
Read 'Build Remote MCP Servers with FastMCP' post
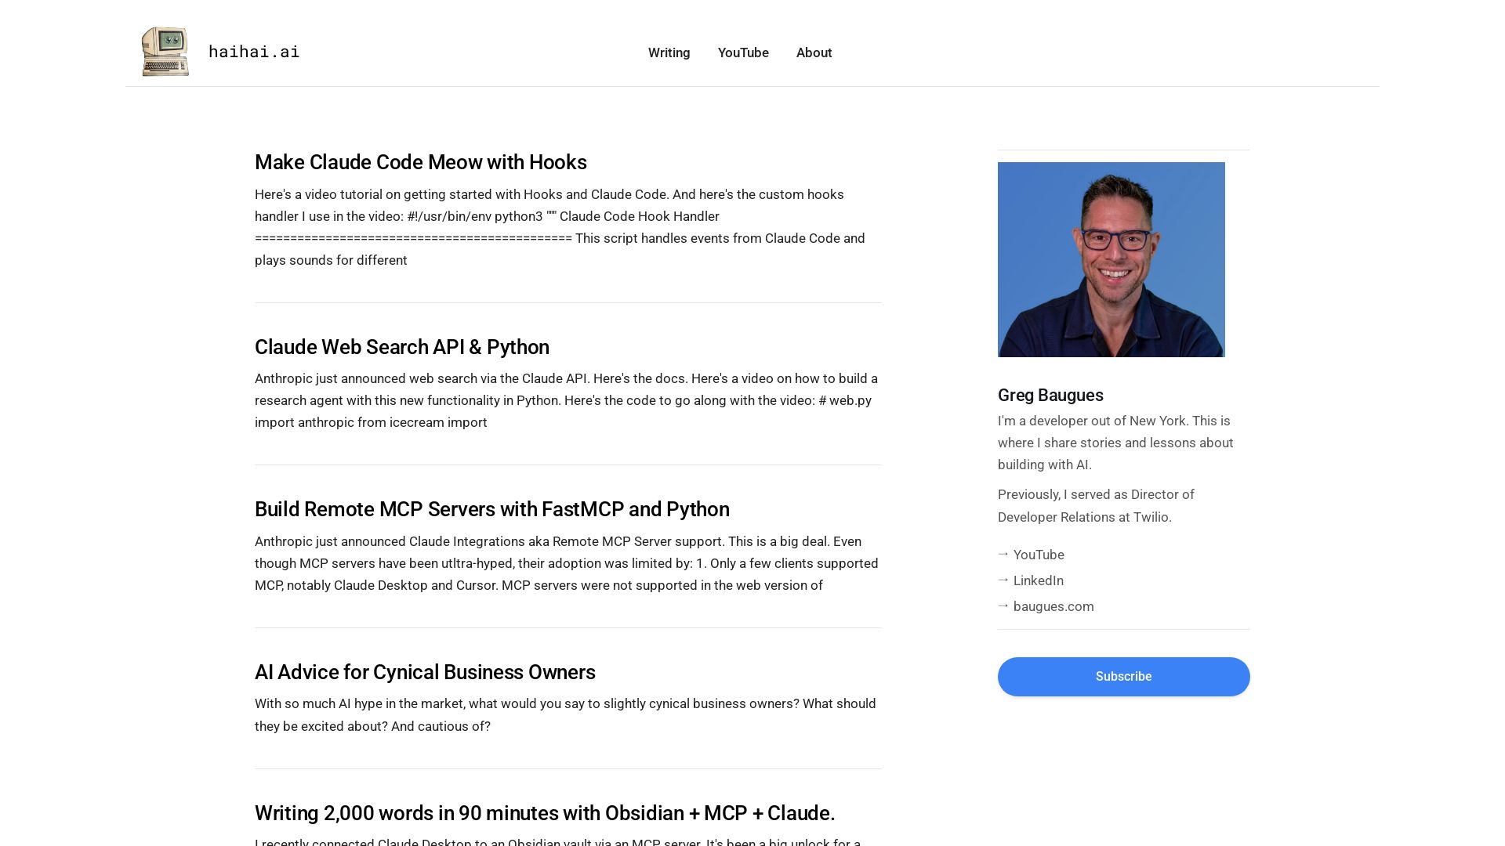pyautogui.click(x=491, y=509)
